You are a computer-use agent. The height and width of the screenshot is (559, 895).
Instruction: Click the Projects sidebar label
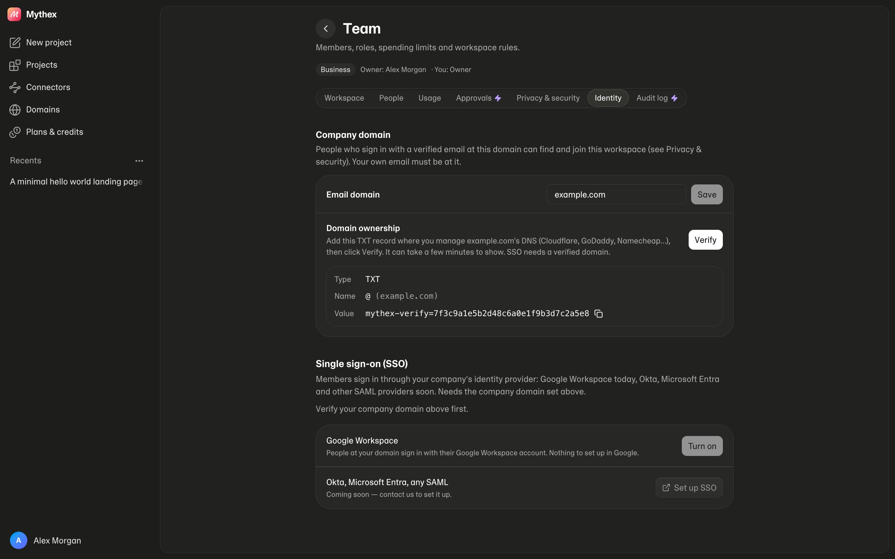(x=42, y=65)
